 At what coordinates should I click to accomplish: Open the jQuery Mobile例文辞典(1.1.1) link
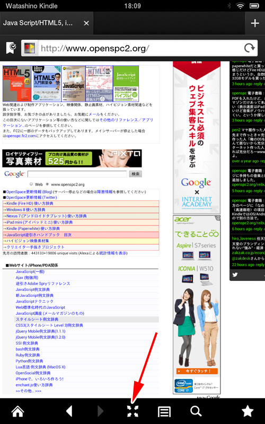pos(41,331)
